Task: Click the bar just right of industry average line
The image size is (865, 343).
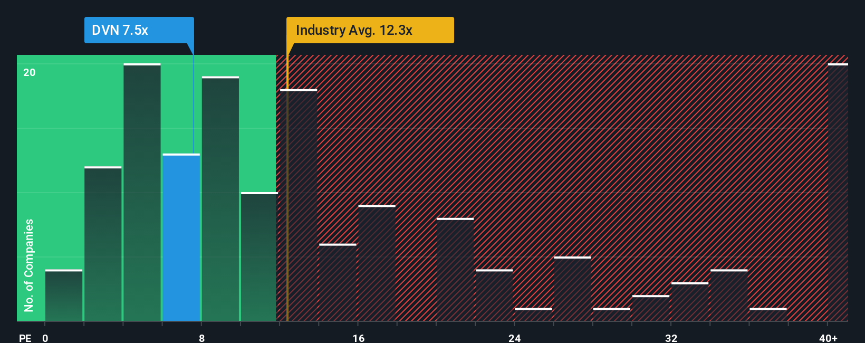Action: 299,205
